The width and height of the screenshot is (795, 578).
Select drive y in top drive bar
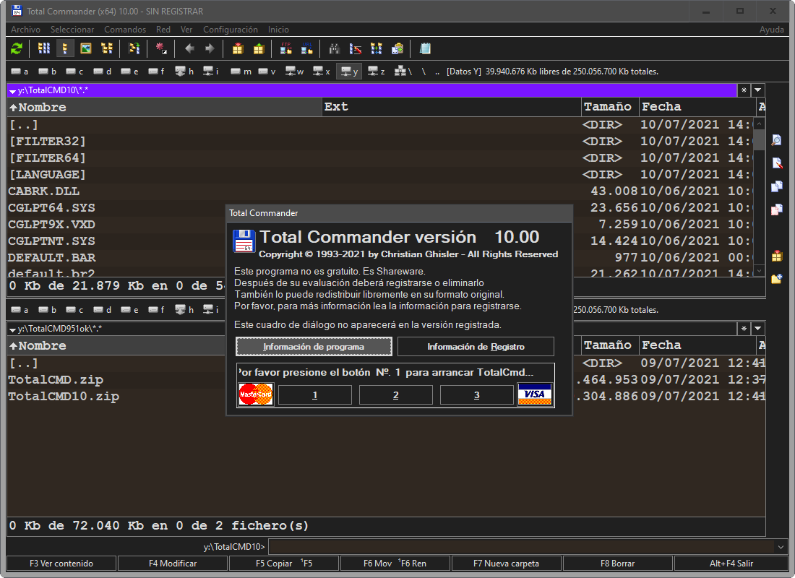coord(349,72)
